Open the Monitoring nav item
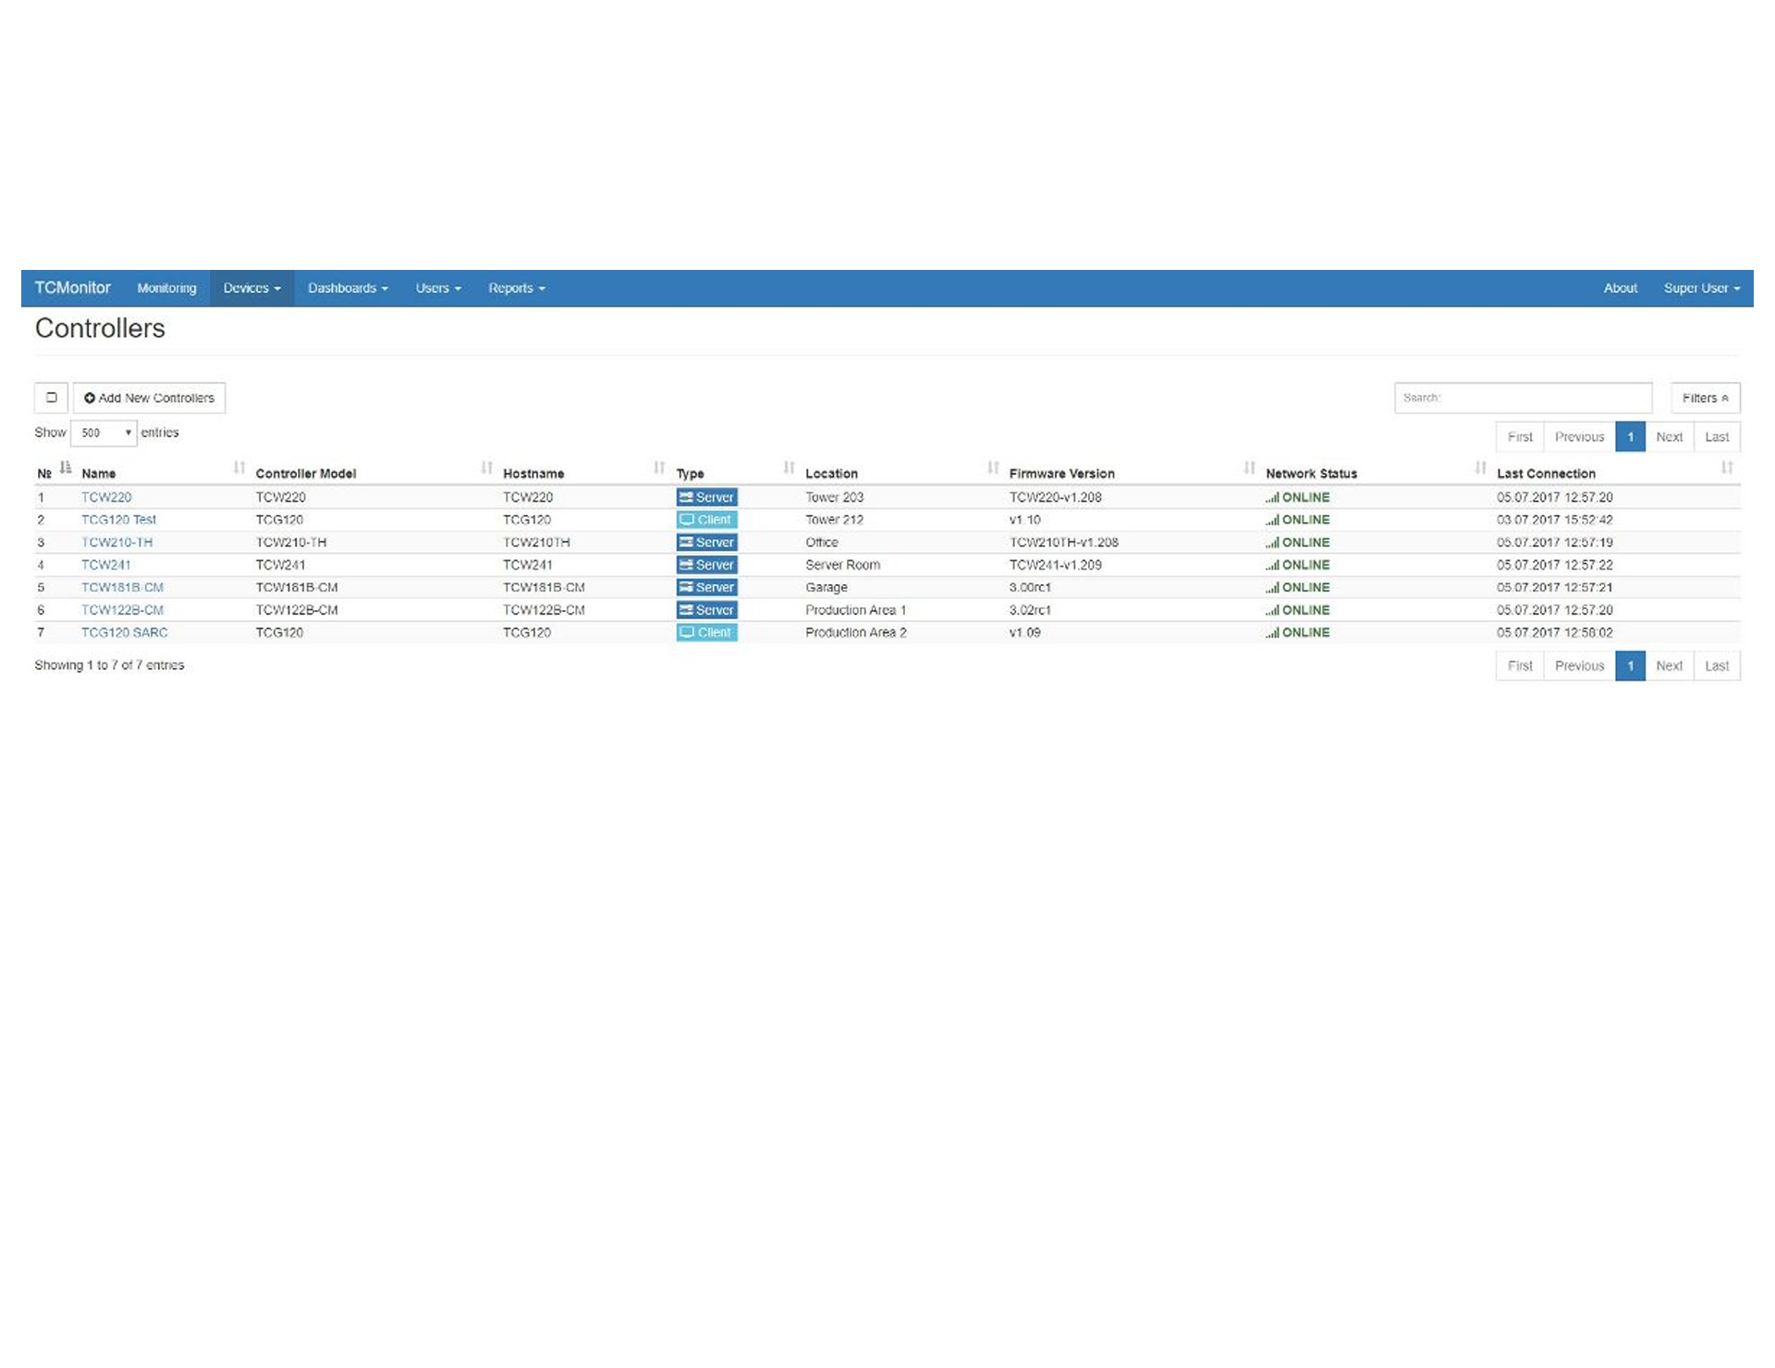 click(x=166, y=288)
